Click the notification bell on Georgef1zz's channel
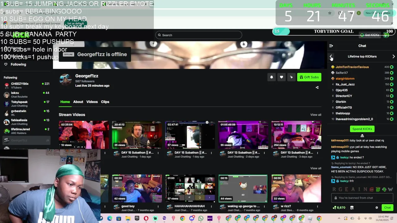Screen dimensions: 397x223 click(x=271, y=77)
